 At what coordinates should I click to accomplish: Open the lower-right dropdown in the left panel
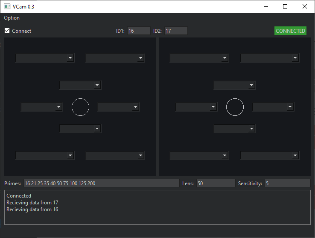click(115, 155)
